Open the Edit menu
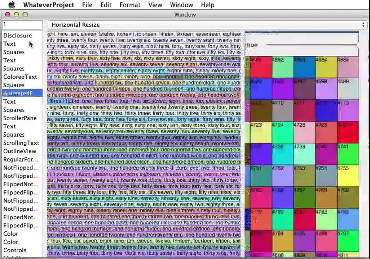Image resolution: width=370 pixels, height=259 pixels. pos(106,5)
